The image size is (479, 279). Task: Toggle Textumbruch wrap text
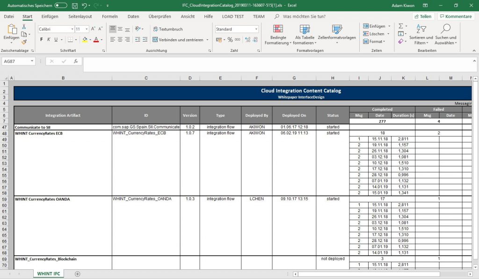(x=168, y=29)
